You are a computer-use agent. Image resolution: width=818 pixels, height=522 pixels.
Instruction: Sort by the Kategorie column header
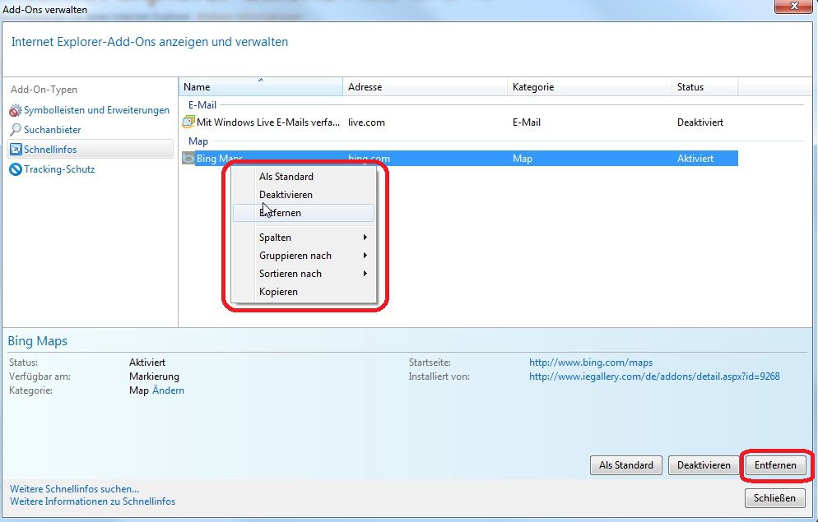(589, 87)
